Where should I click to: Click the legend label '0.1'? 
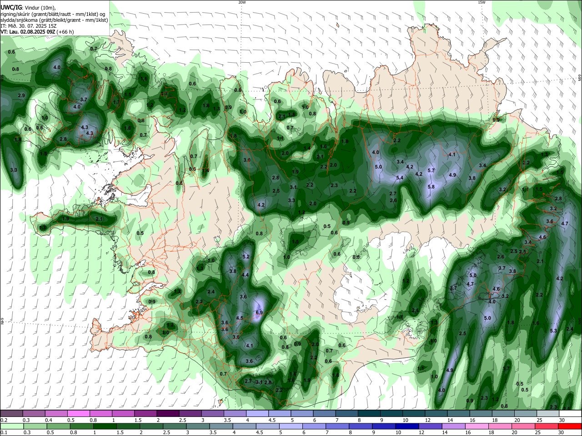[x=4, y=433]
